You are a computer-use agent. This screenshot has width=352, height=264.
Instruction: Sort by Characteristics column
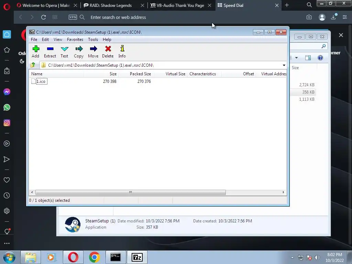coord(204,74)
